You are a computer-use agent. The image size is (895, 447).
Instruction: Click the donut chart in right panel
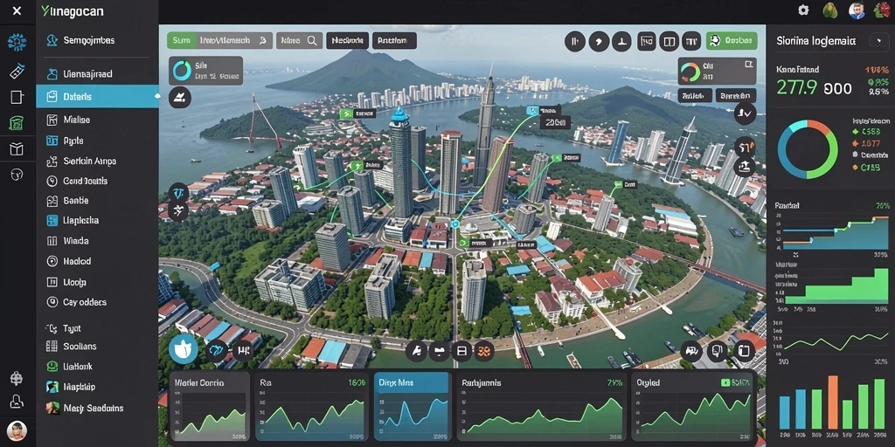pyautogui.click(x=808, y=149)
